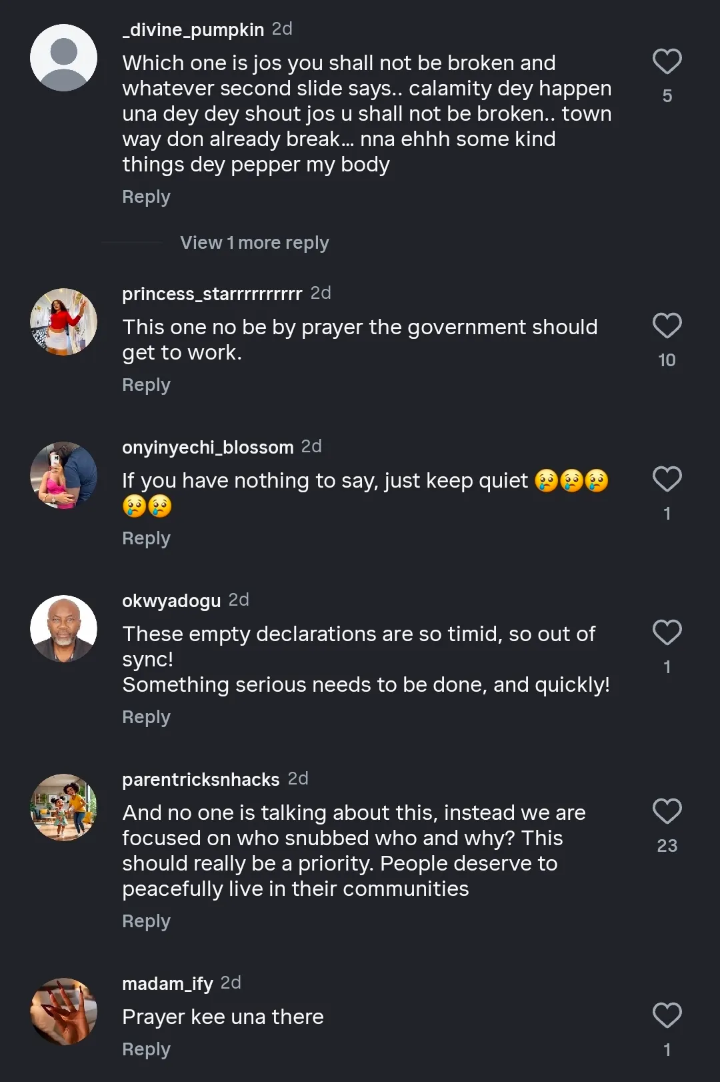Open princess_starrrrrrrrrr's profile picture
Image resolution: width=720 pixels, height=1082 pixels.
click(x=64, y=322)
